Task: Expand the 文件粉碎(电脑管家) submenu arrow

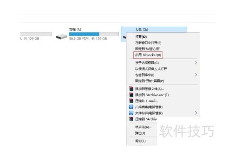Action: (x=196, y=113)
